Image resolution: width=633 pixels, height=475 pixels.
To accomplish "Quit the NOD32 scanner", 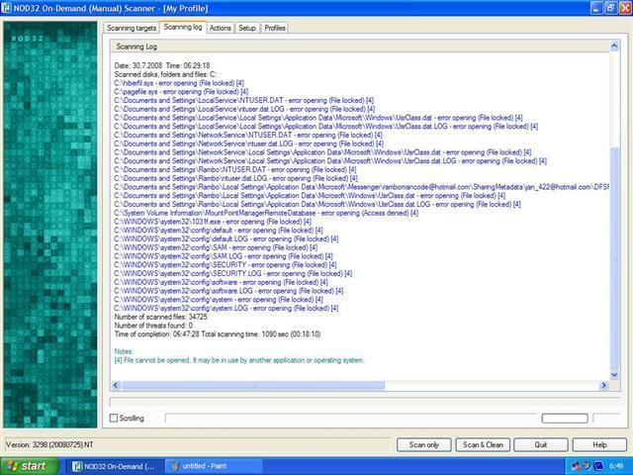I will 541,444.
